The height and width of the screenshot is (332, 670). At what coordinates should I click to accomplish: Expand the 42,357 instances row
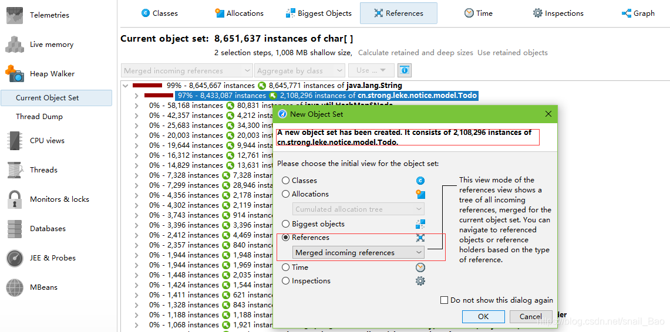pyautogui.click(x=137, y=115)
